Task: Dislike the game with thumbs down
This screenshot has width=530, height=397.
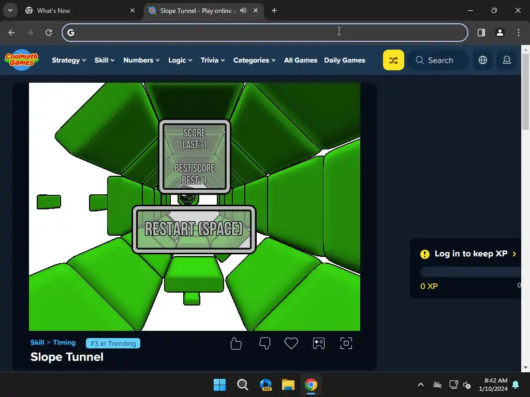Action: 264,344
